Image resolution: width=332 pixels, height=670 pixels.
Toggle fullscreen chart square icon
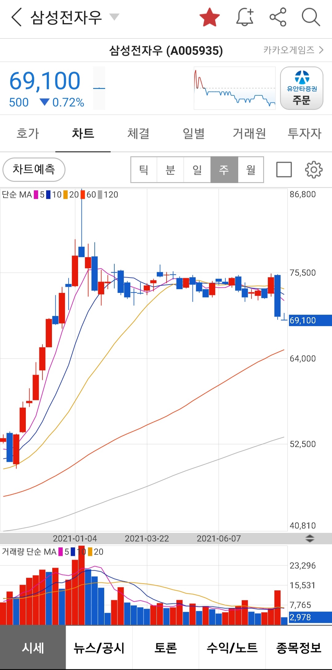(x=284, y=169)
